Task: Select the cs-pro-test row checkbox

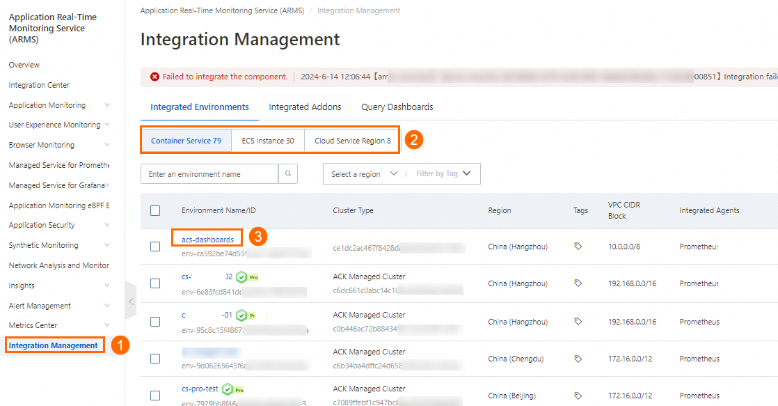Action: pos(155,396)
